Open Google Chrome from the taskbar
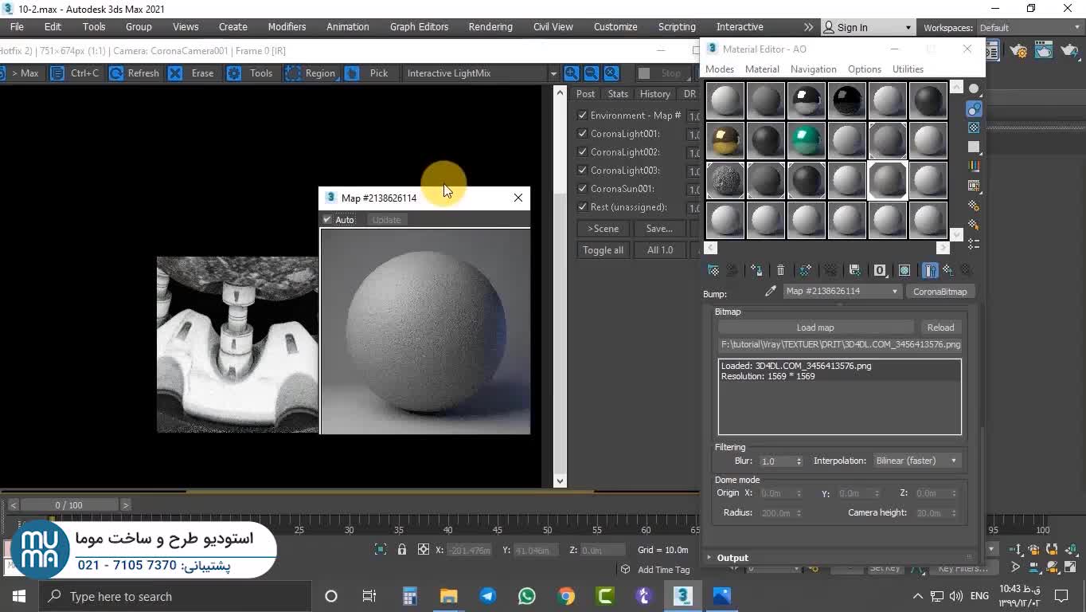 (x=566, y=596)
